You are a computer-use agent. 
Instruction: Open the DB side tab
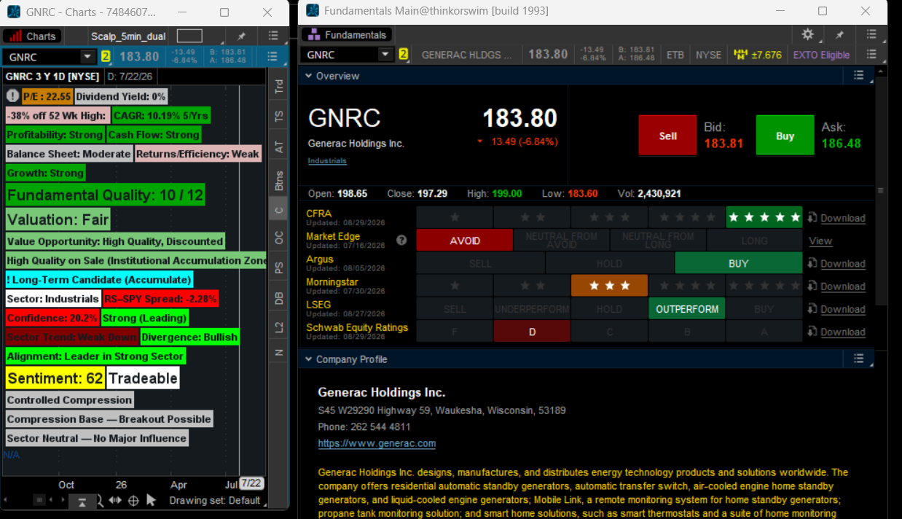278,297
